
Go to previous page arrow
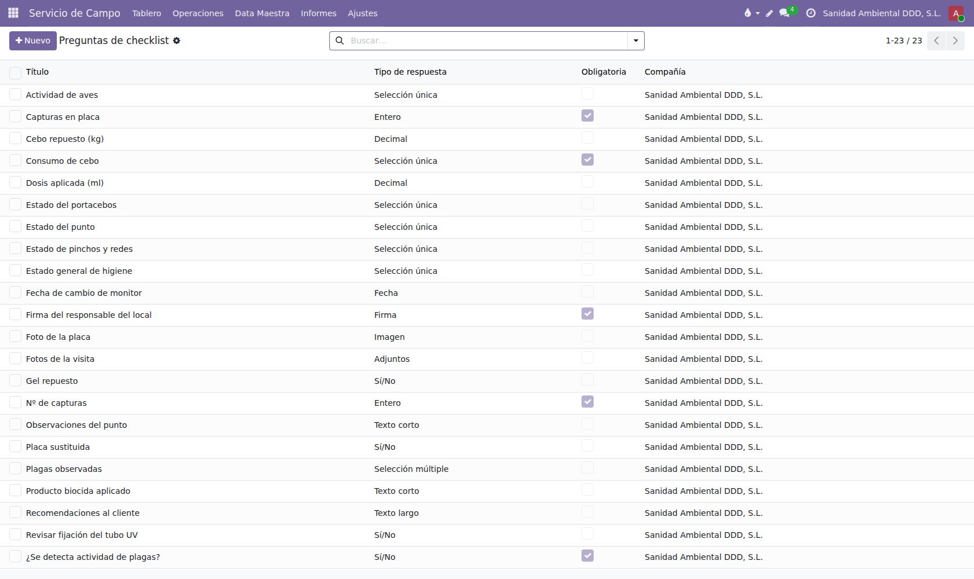tap(936, 41)
